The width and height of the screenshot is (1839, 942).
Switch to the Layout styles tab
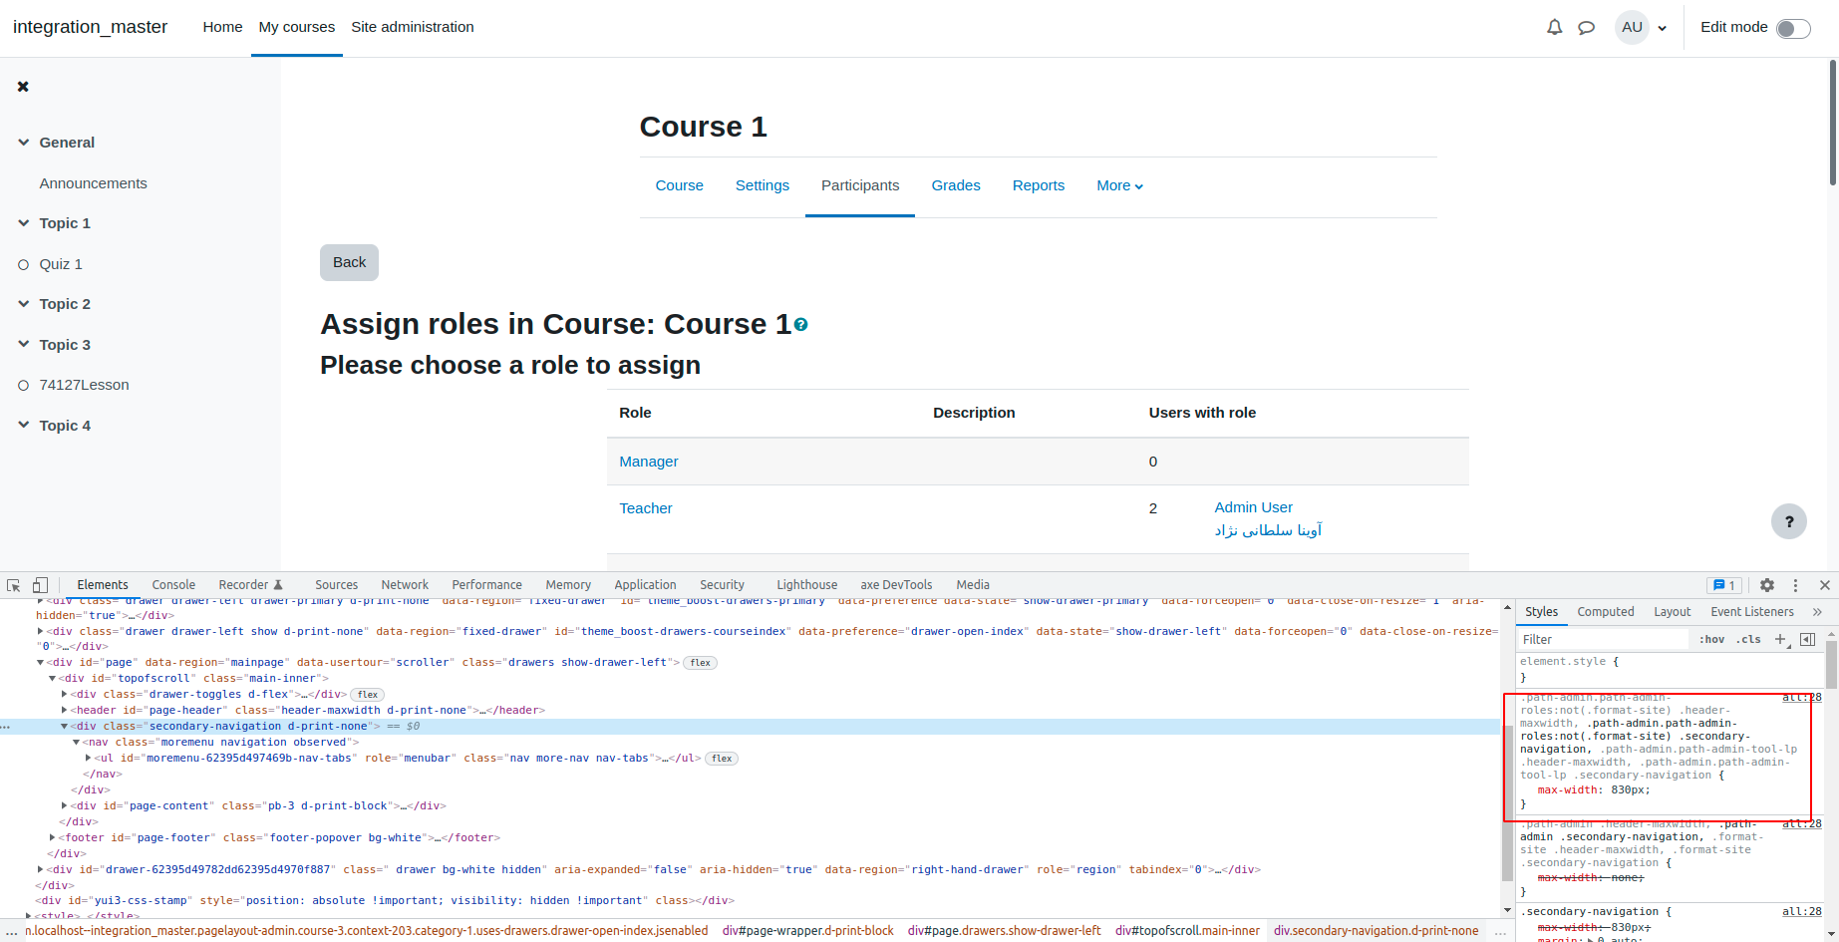pyautogui.click(x=1673, y=612)
